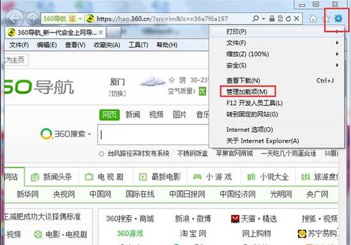Open a new blank tab
The height and width of the screenshot is (245, 351).
pos(114,33)
